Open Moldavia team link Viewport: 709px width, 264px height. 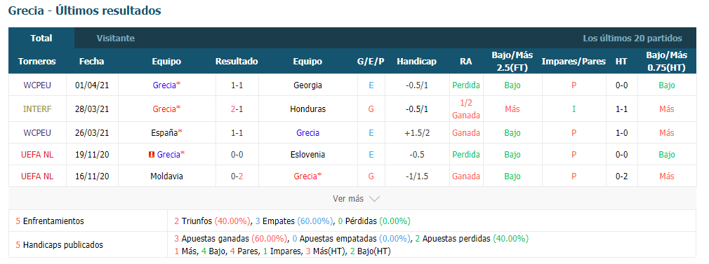point(166,176)
